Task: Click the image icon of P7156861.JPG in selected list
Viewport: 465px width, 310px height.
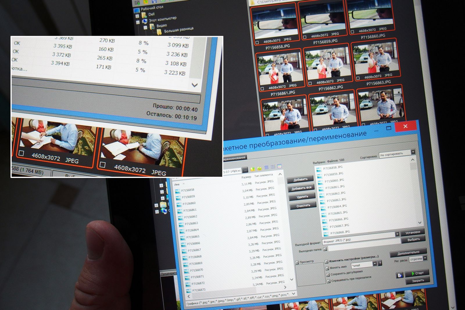Action: [321, 189]
